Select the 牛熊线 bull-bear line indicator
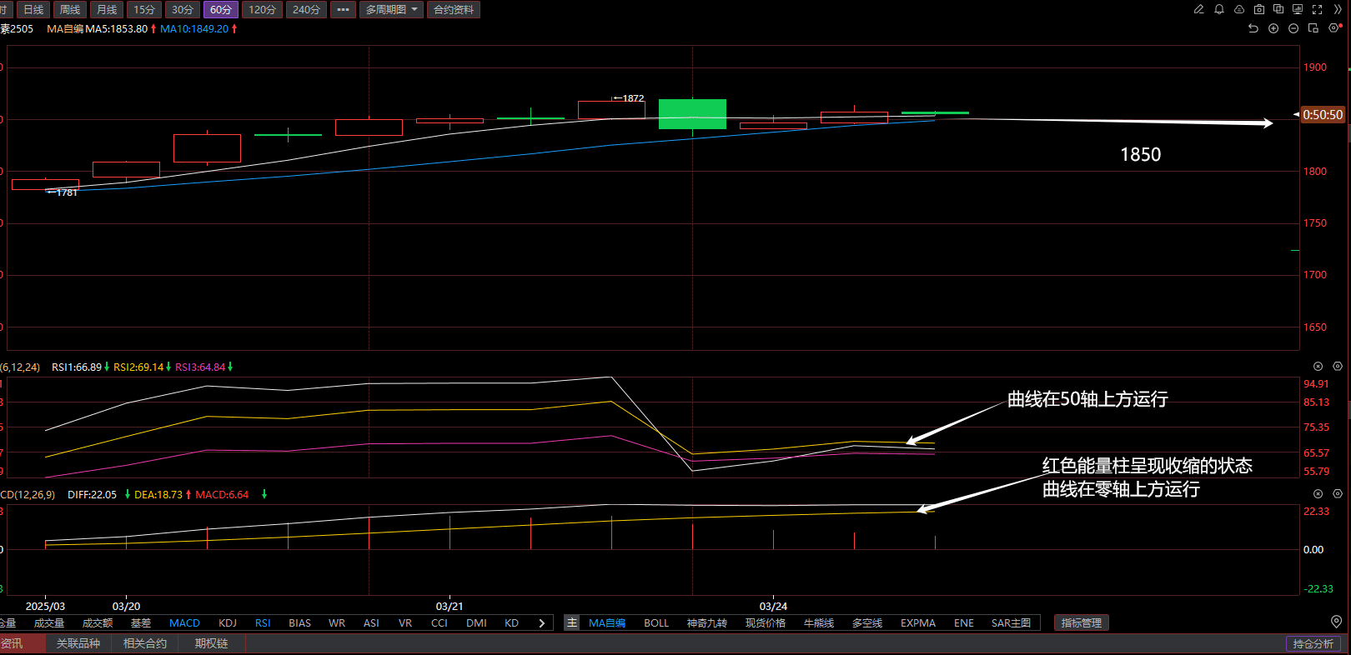The width and height of the screenshot is (1351, 655). coord(819,622)
